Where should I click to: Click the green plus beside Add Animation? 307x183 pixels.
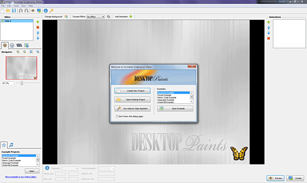131,16
